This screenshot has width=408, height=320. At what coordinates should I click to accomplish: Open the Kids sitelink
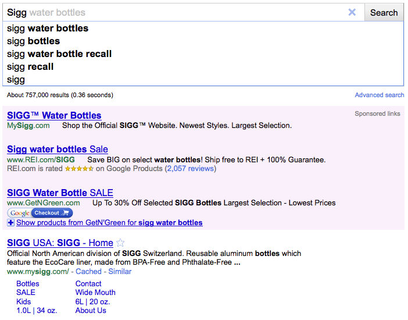tap(23, 301)
